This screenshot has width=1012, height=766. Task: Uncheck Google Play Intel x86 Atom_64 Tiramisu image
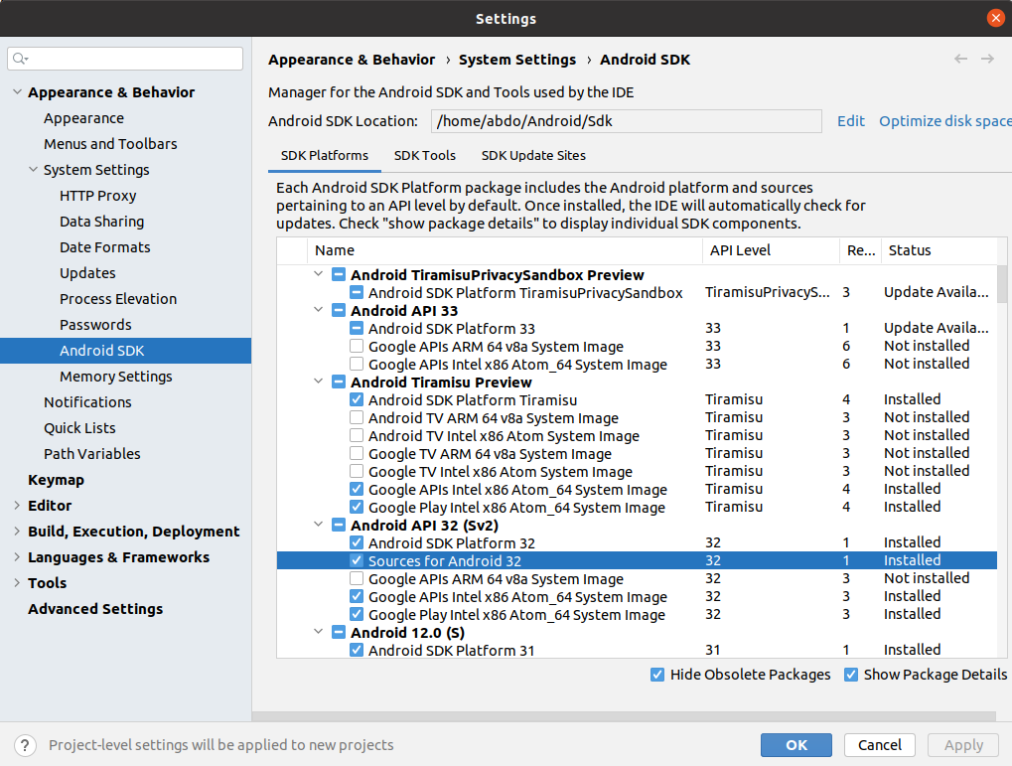coord(357,507)
